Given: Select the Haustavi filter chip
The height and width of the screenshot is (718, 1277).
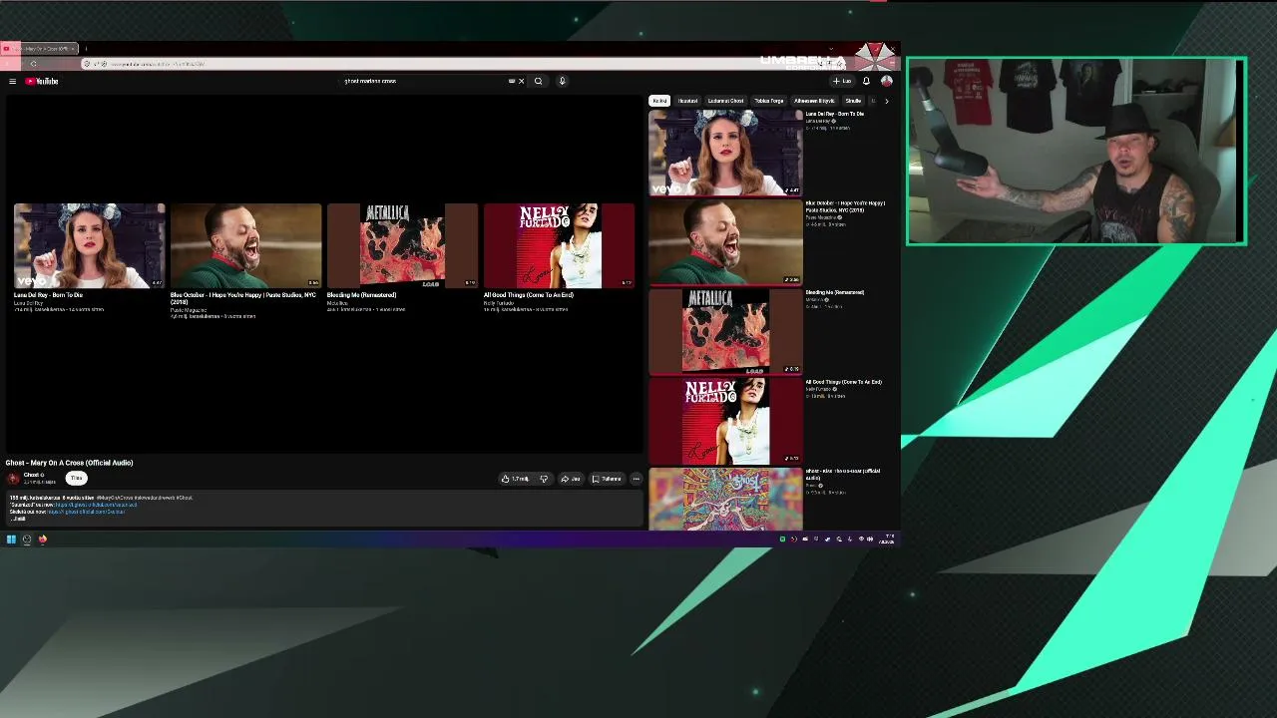Looking at the screenshot, I should (687, 101).
